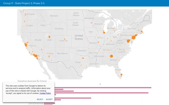Accept the Google cookies notice
The height and width of the screenshot is (105, 169).
pyautogui.click(x=49, y=99)
